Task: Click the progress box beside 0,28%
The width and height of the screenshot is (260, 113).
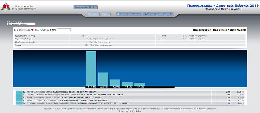Action: pyautogui.click(x=64, y=30)
